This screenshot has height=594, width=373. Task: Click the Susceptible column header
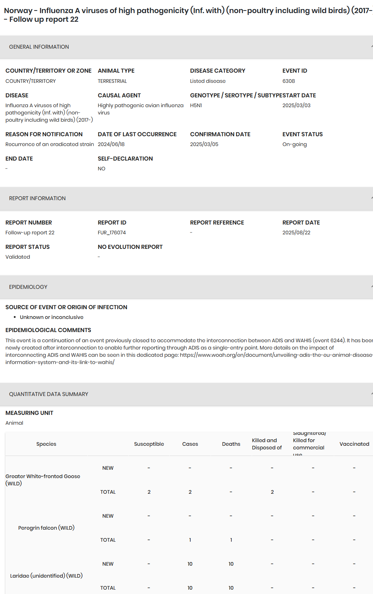pos(149,444)
